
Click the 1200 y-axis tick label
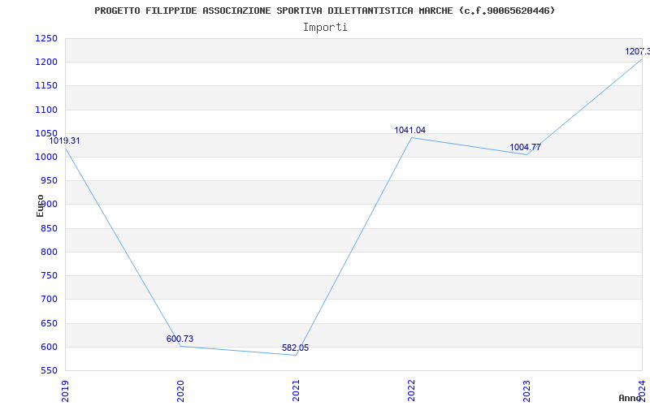coord(46,63)
